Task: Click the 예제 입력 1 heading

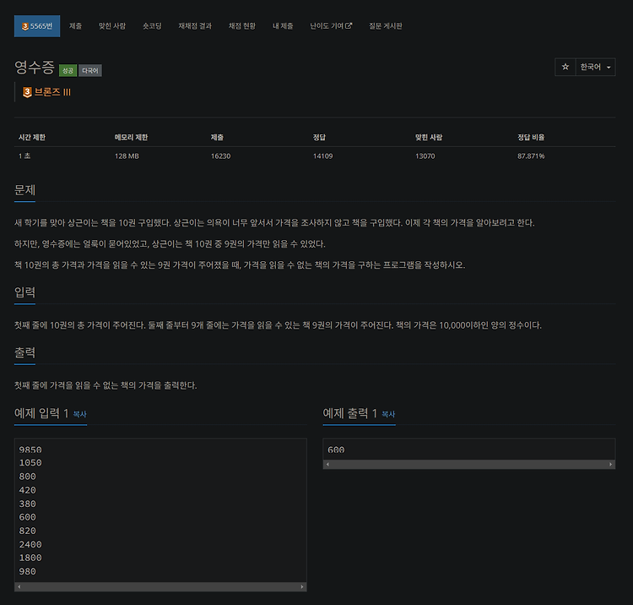Action: (x=41, y=413)
